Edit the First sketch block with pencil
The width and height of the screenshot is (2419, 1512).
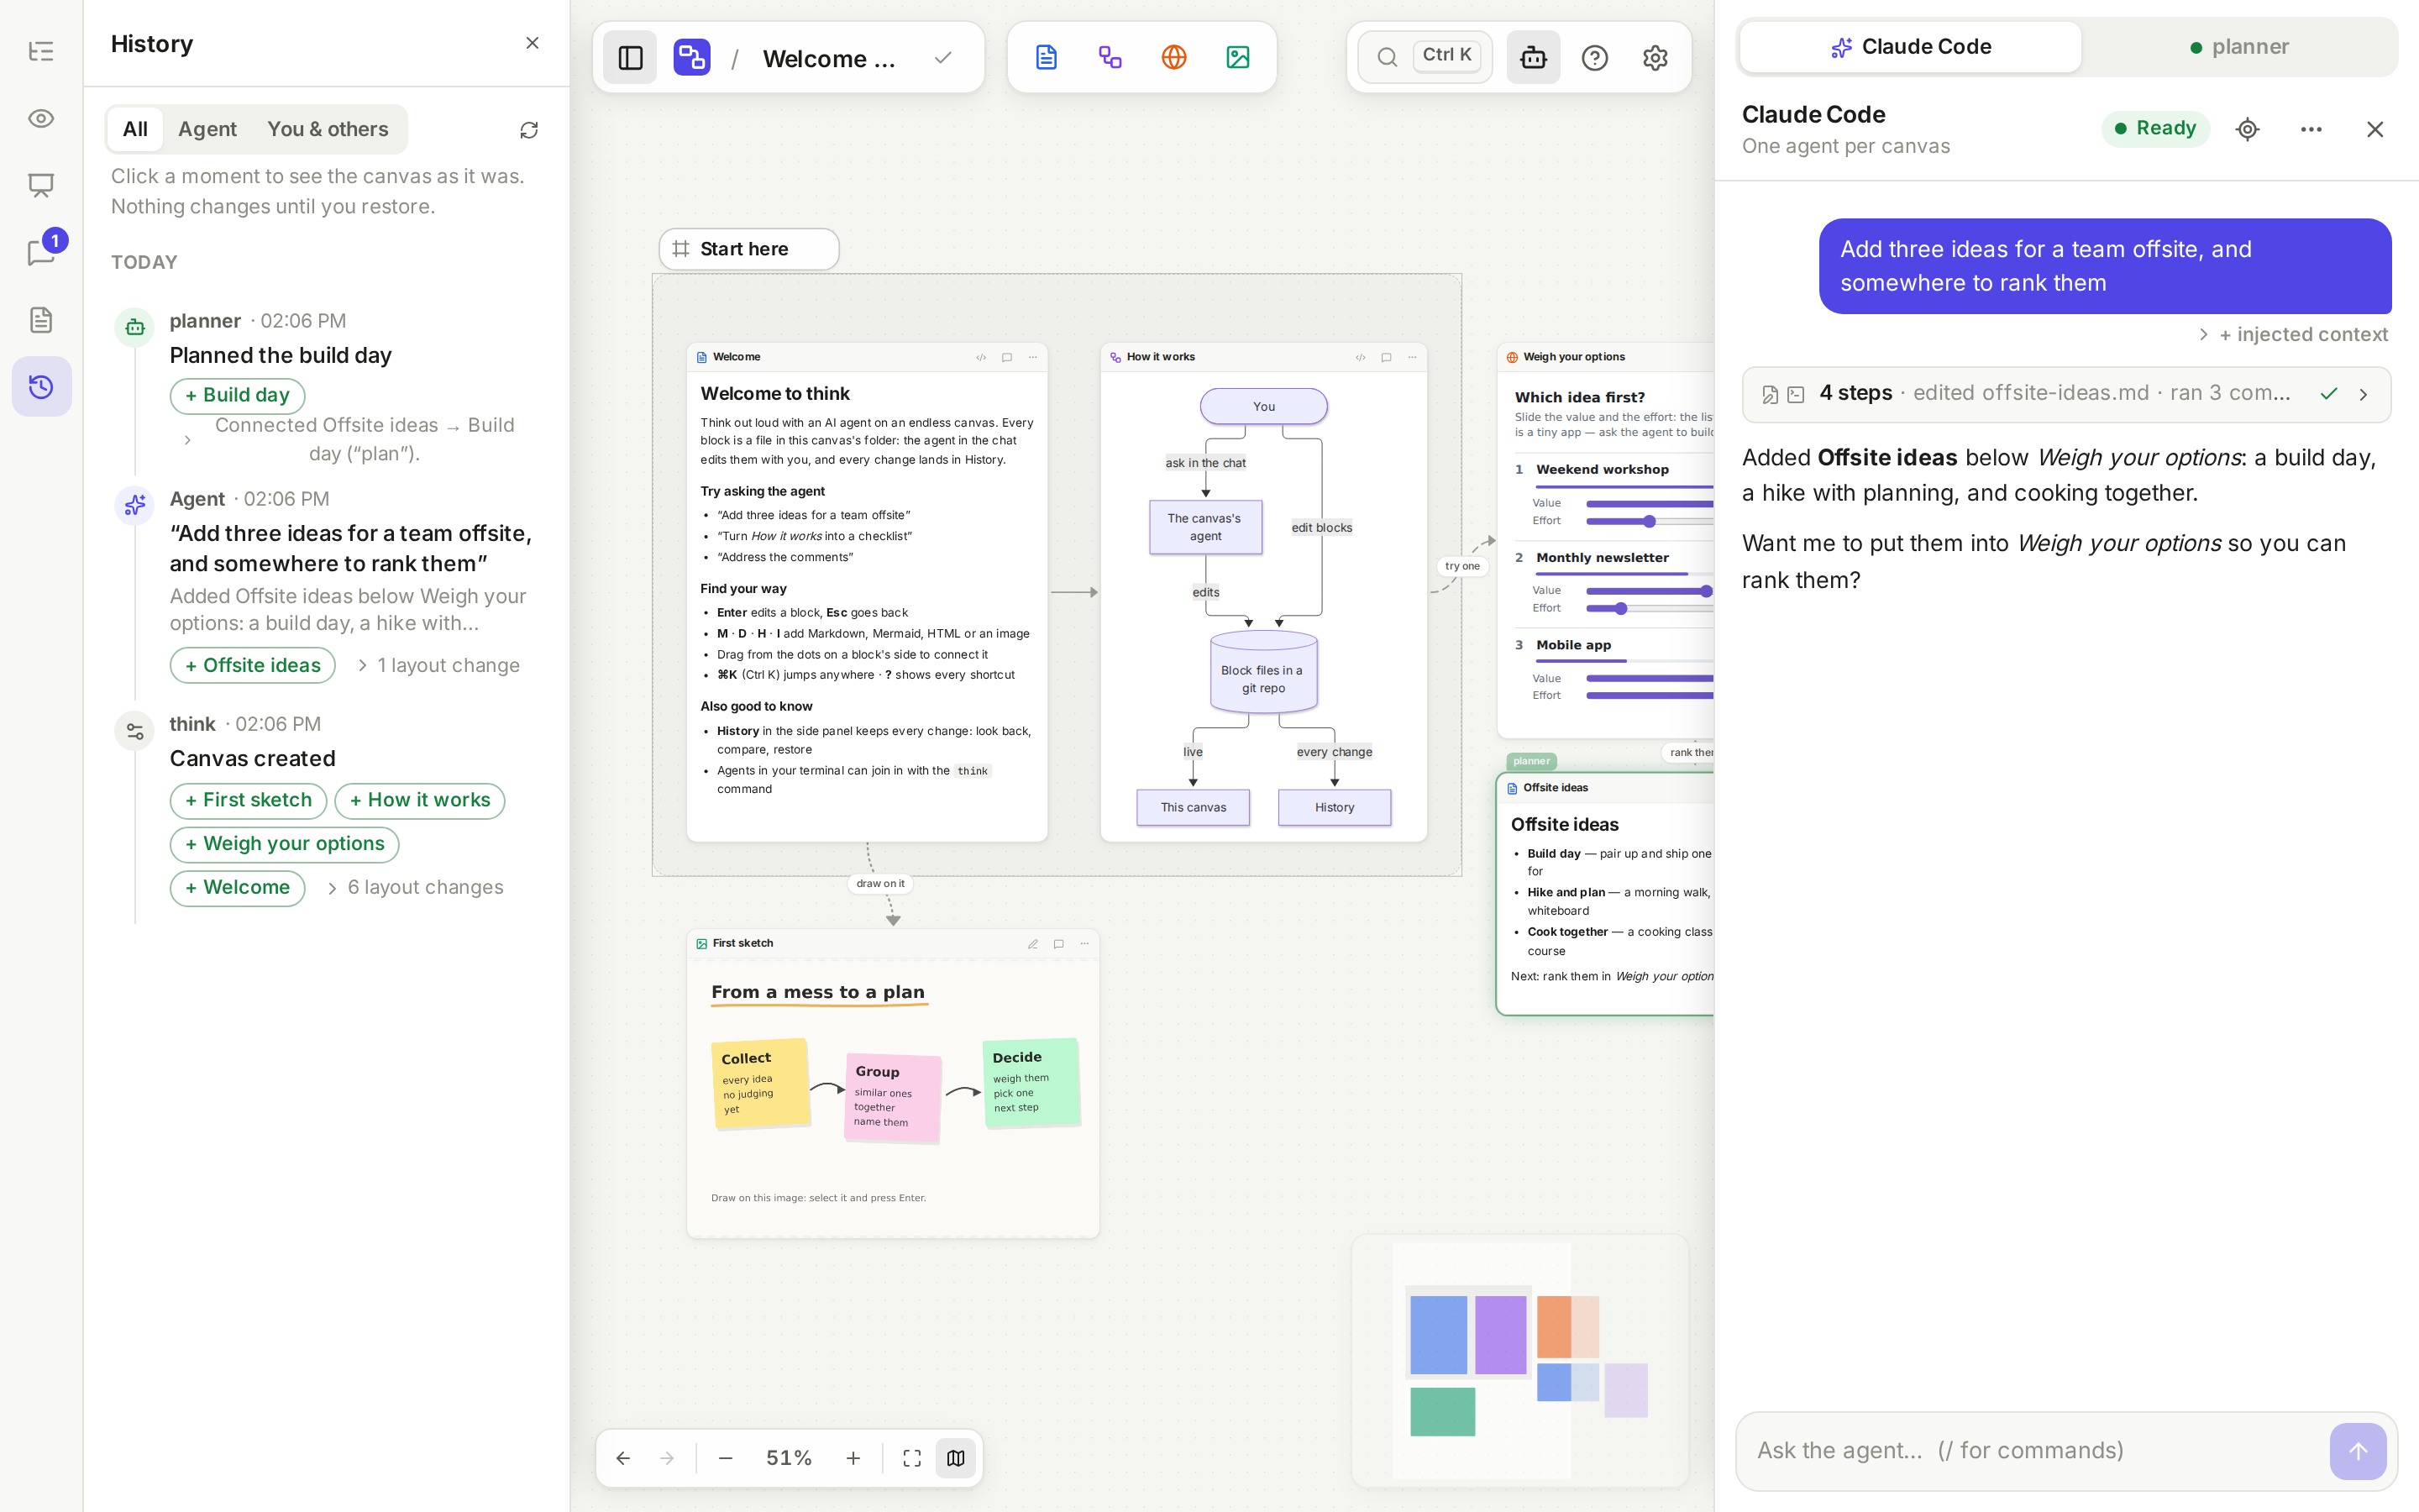click(1032, 944)
